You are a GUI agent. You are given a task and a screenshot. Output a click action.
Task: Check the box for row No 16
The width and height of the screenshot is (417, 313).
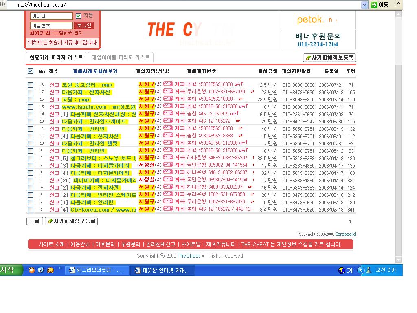point(30,99)
